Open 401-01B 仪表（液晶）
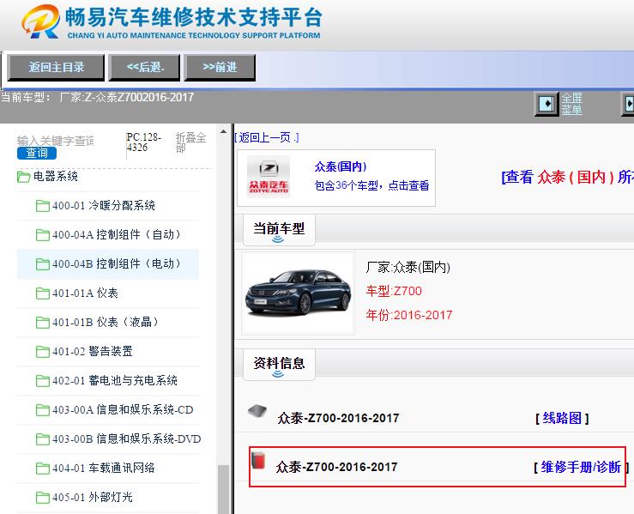The width and height of the screenshot is (634, 514). coord(106,322)
